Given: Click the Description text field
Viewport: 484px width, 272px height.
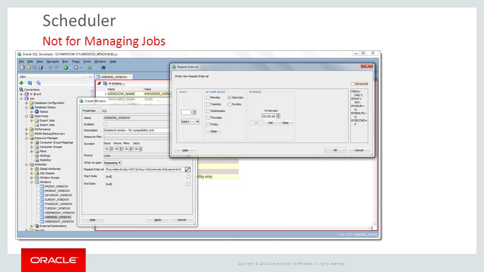Looking at the screenshot, I should click(x=137, y=130).
